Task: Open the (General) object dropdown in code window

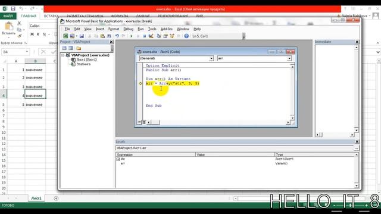Action: coord(211,58)
